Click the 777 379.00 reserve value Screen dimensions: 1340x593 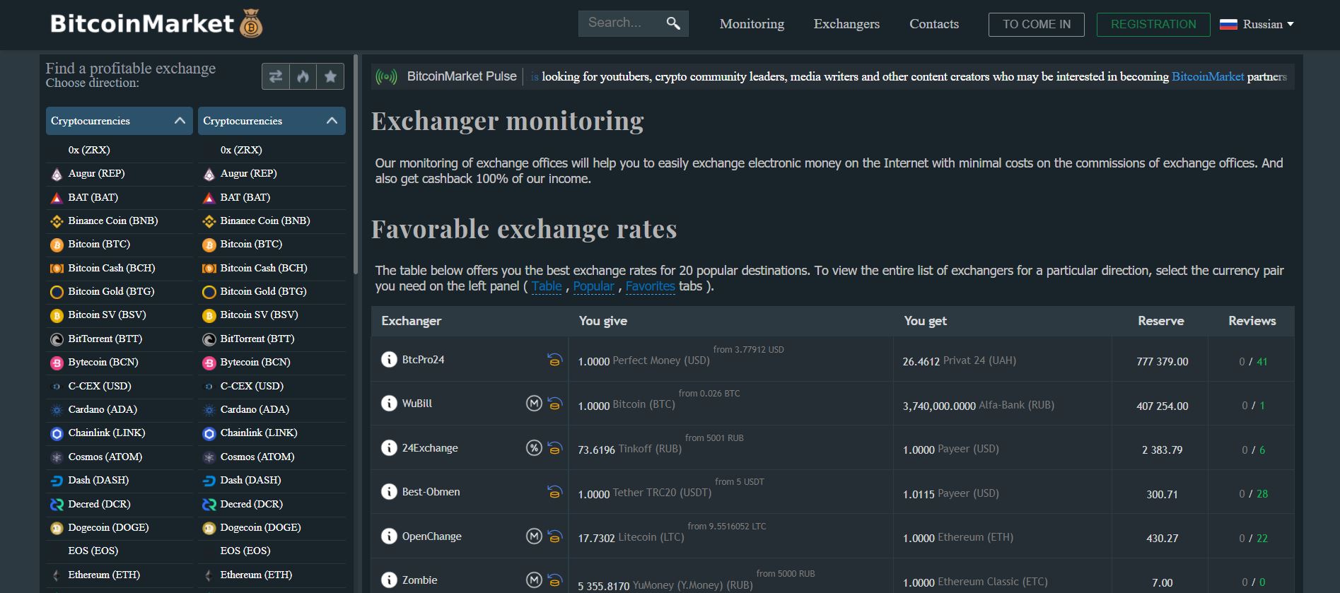click(1162, 362)
